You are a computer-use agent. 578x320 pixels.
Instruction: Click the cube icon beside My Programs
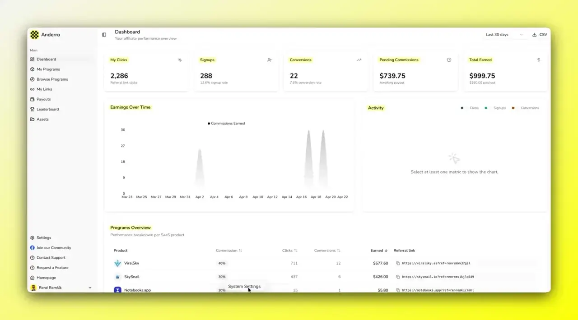(x=32, y=69)
